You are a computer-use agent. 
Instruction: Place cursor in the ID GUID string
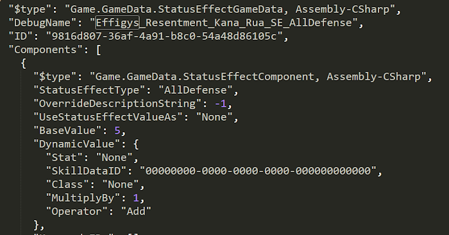click(164, 36)
